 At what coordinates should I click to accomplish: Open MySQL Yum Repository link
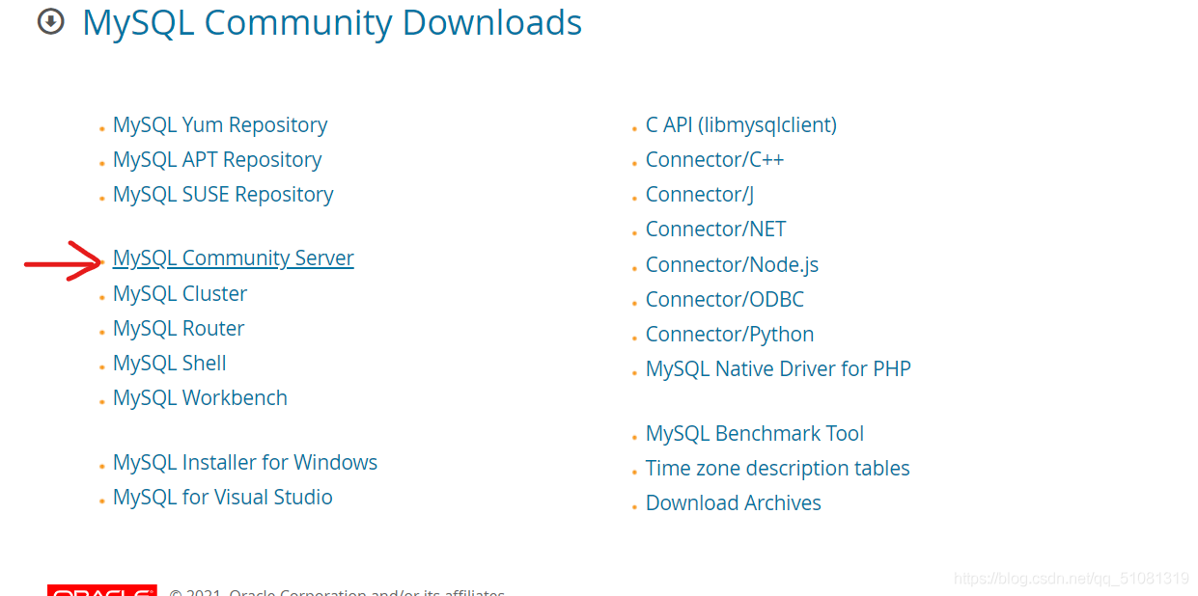pos(220,124)
